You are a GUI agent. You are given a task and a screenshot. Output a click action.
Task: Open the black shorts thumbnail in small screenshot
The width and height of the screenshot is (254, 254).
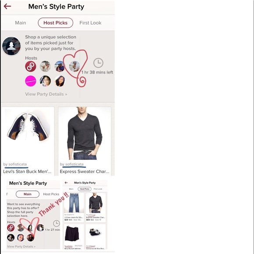click(74, 234)
